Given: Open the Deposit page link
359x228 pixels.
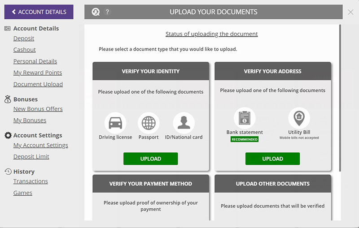Looking at the screenshot, I should pyautogui.click(x=24, y=39).
